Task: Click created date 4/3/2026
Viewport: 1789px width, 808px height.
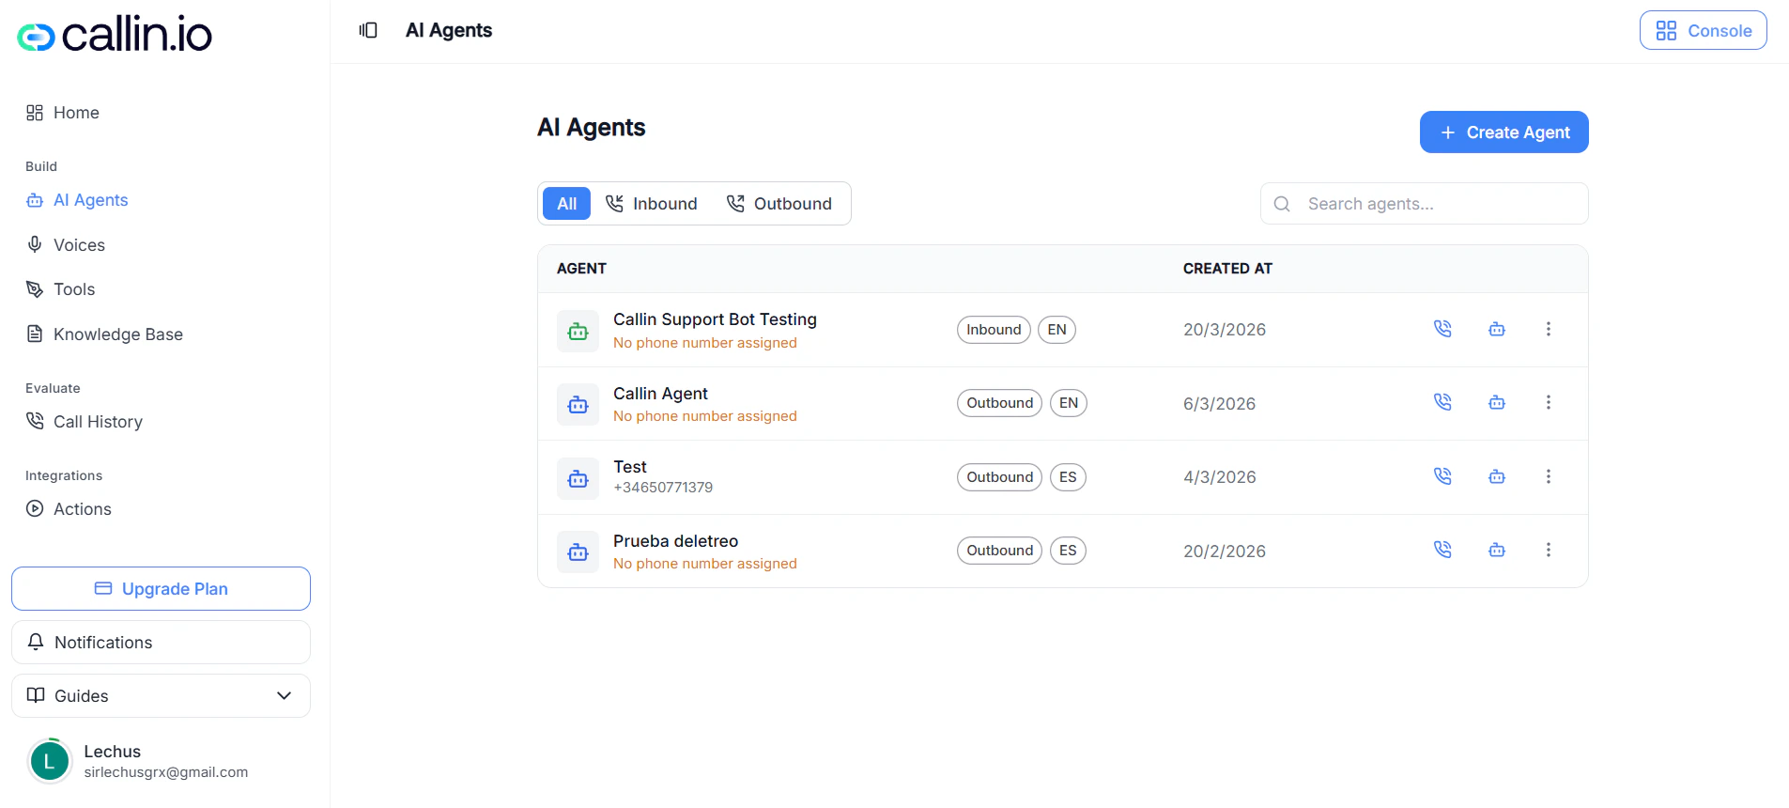Action: coord(1219,477)
